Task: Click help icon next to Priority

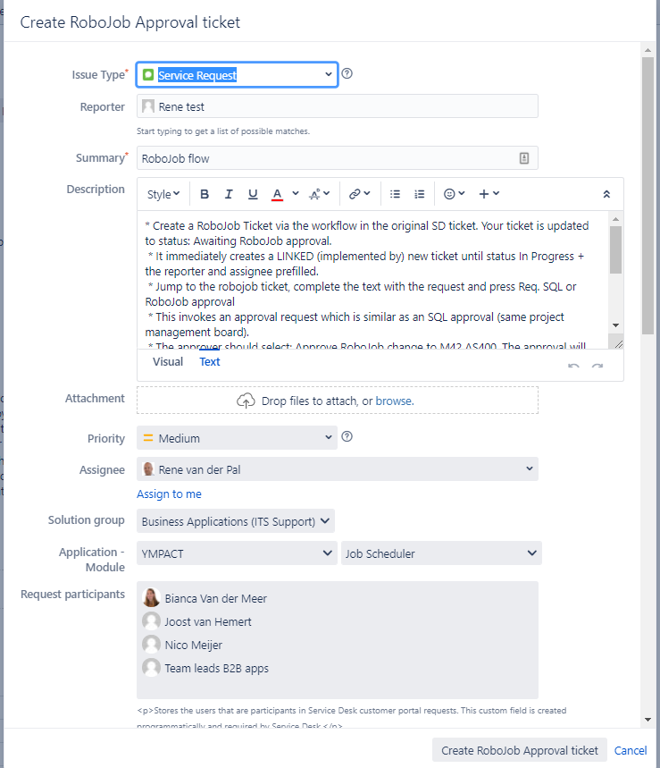Action: (x=347, y=436)
